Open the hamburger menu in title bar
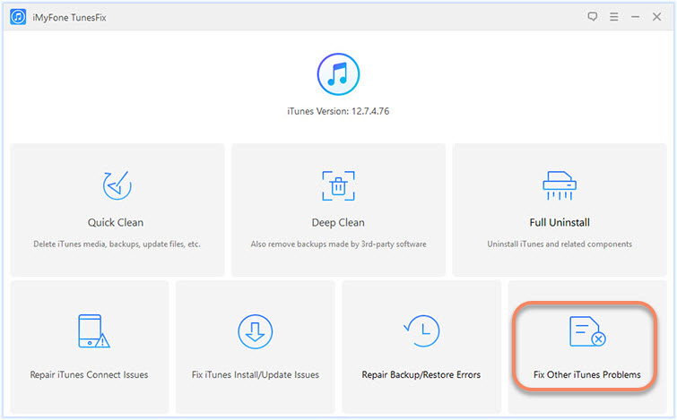 coord(613,16)
